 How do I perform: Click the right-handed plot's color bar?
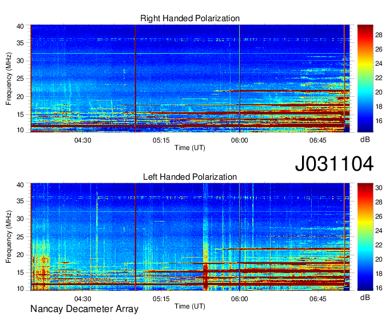[x=365, y=78]
